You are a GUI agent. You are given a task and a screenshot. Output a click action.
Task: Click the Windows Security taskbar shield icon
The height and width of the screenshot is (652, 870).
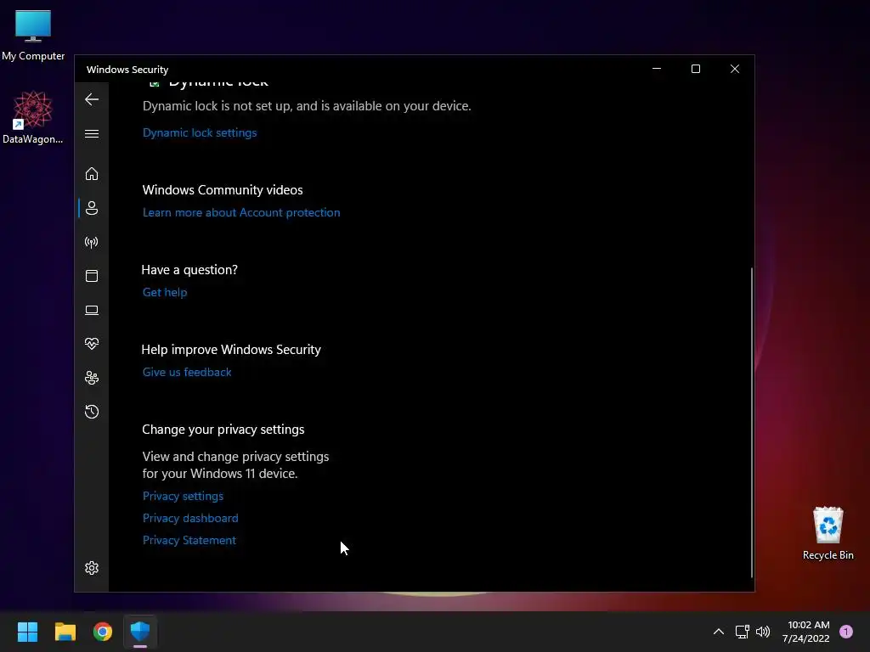(140, 632)
